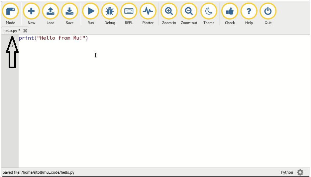
Task: Click the print("Hello from Mu!") code line
Action: tap(53, 38)
